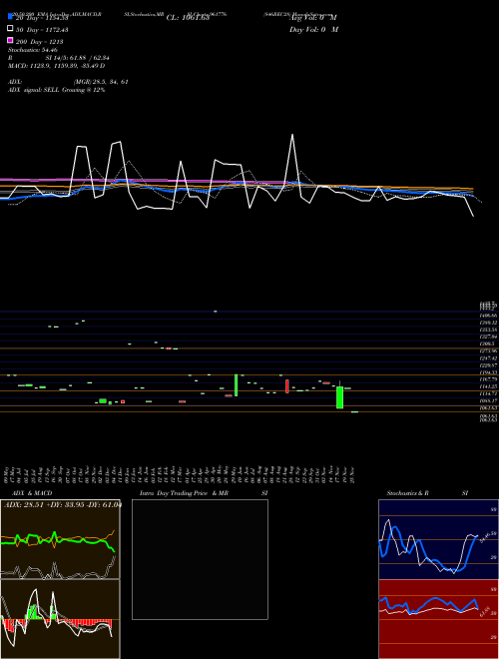Click the 1167.79 price axis label

click(488, 379)
